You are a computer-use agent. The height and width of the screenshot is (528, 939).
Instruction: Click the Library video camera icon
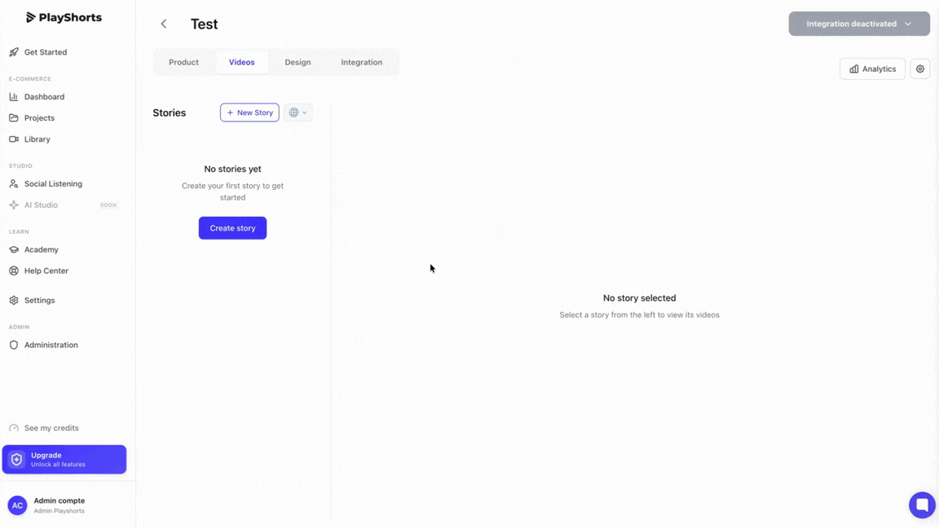pos(14,139)
